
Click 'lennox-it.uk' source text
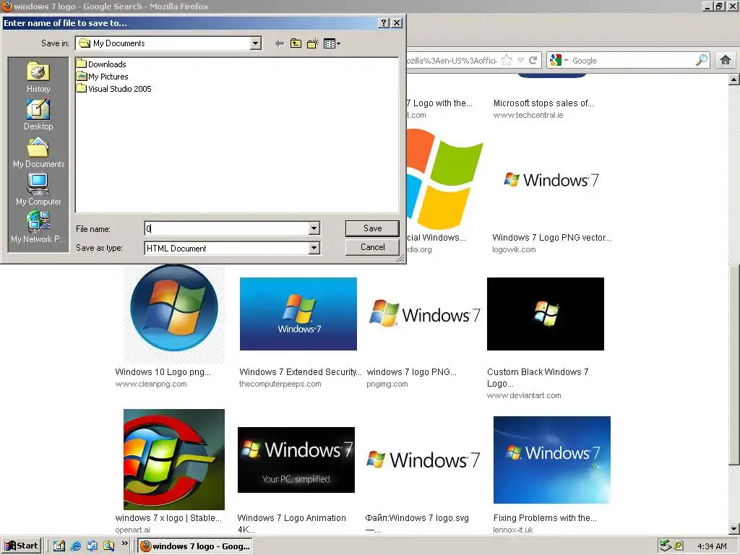(x=512, y=530)
